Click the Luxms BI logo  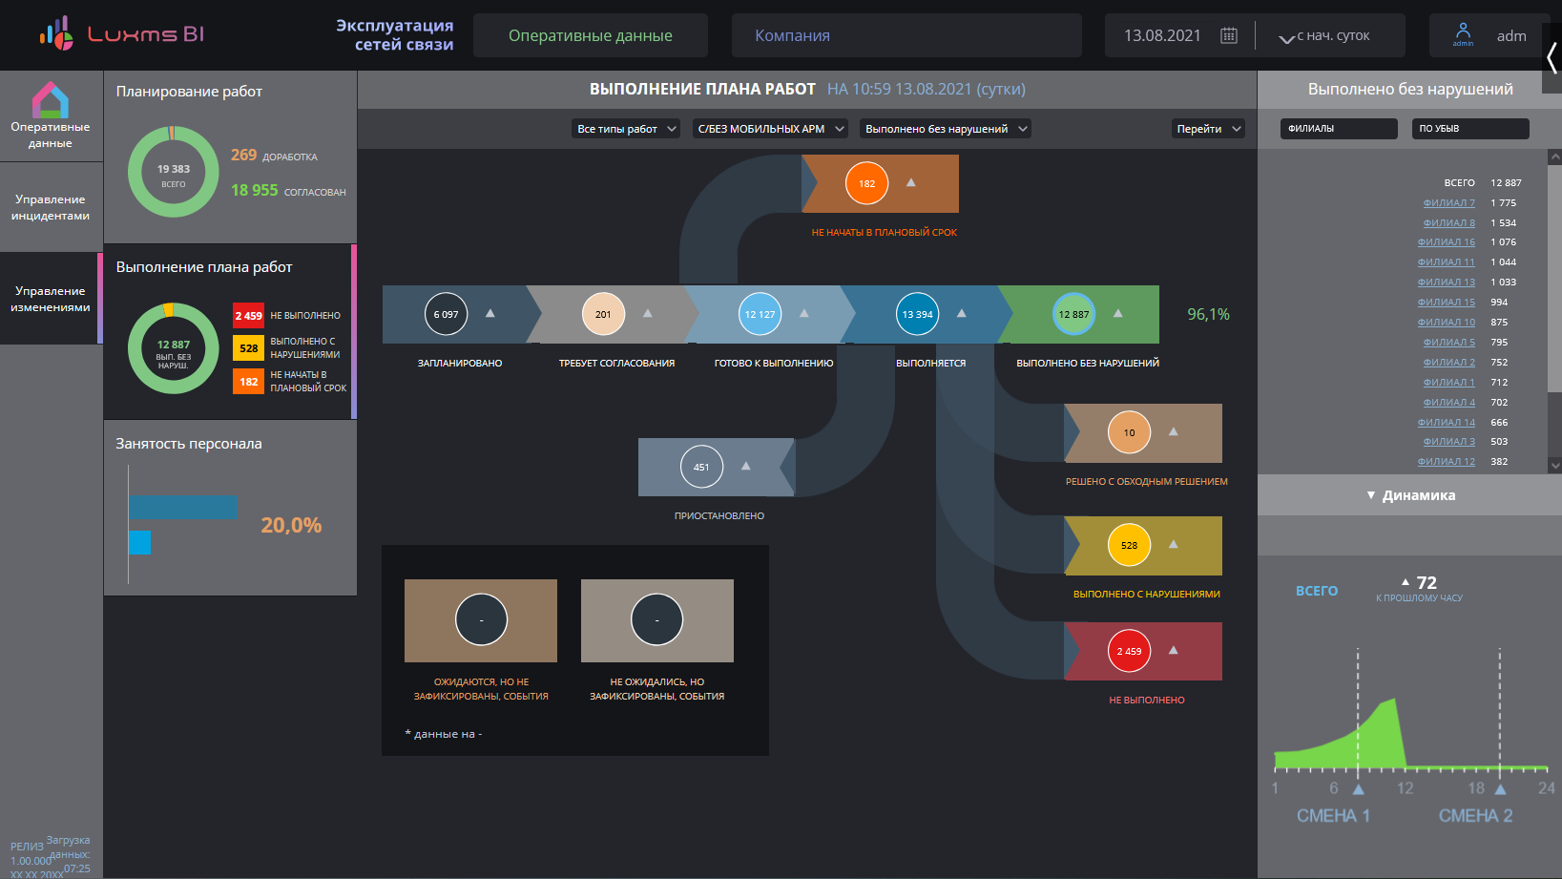tap(121, 34)
